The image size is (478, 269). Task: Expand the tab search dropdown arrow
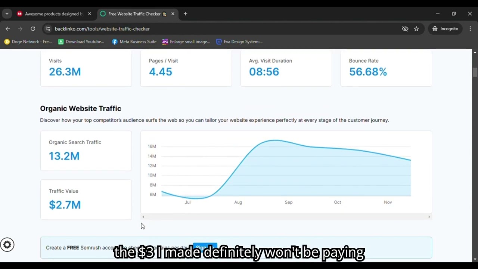point(7,14)
